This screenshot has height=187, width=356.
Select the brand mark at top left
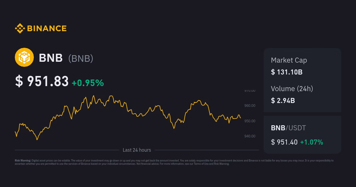(x=41, y=28)
